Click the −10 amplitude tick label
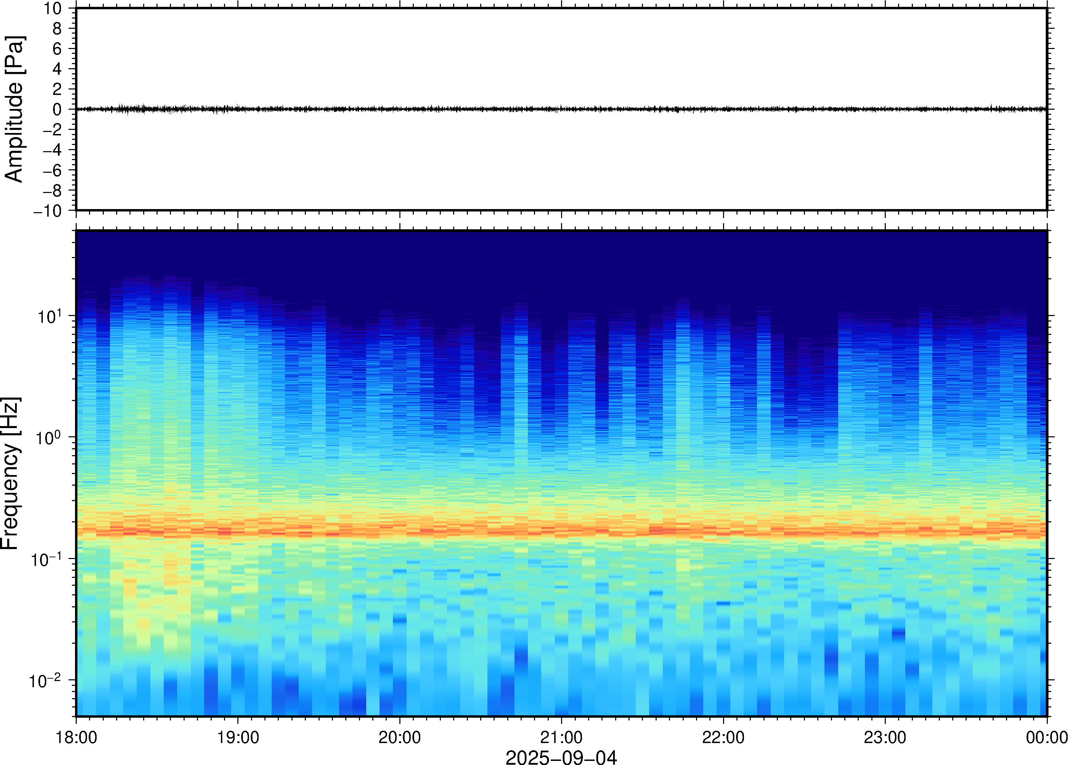1068x765 pixels. coord(48,210)
